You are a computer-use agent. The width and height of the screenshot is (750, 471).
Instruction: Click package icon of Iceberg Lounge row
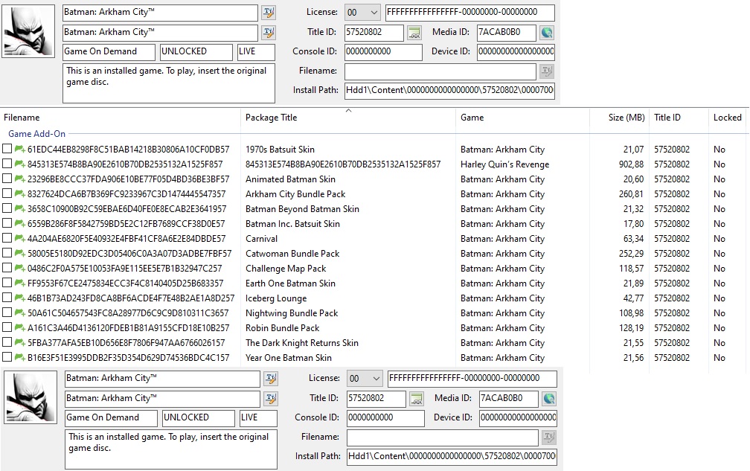[19, 298]
